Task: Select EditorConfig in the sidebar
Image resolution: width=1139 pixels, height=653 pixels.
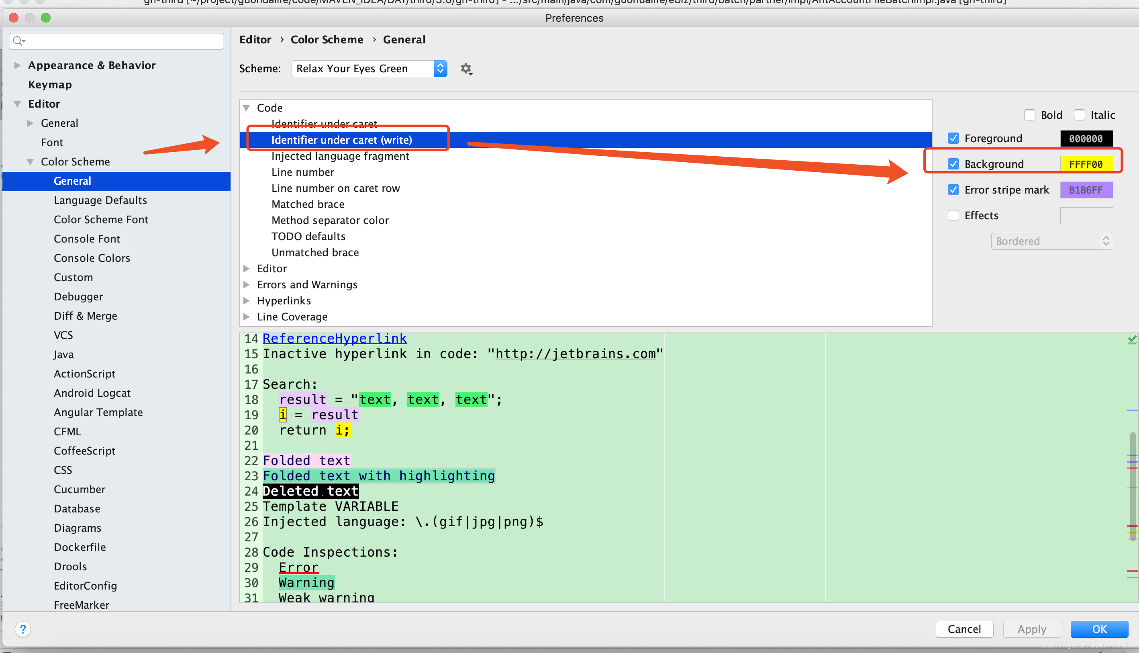Action: 85,586
